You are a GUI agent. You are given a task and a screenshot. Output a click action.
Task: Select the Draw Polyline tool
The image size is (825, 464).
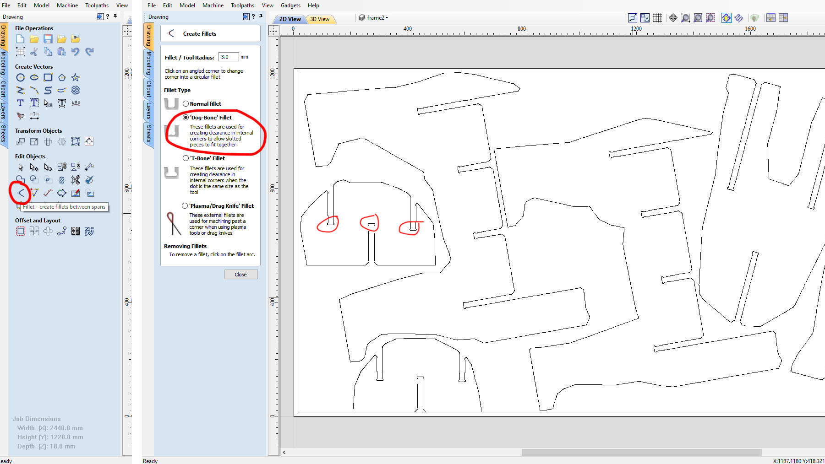pyautogui.click(x=20, y=90)
